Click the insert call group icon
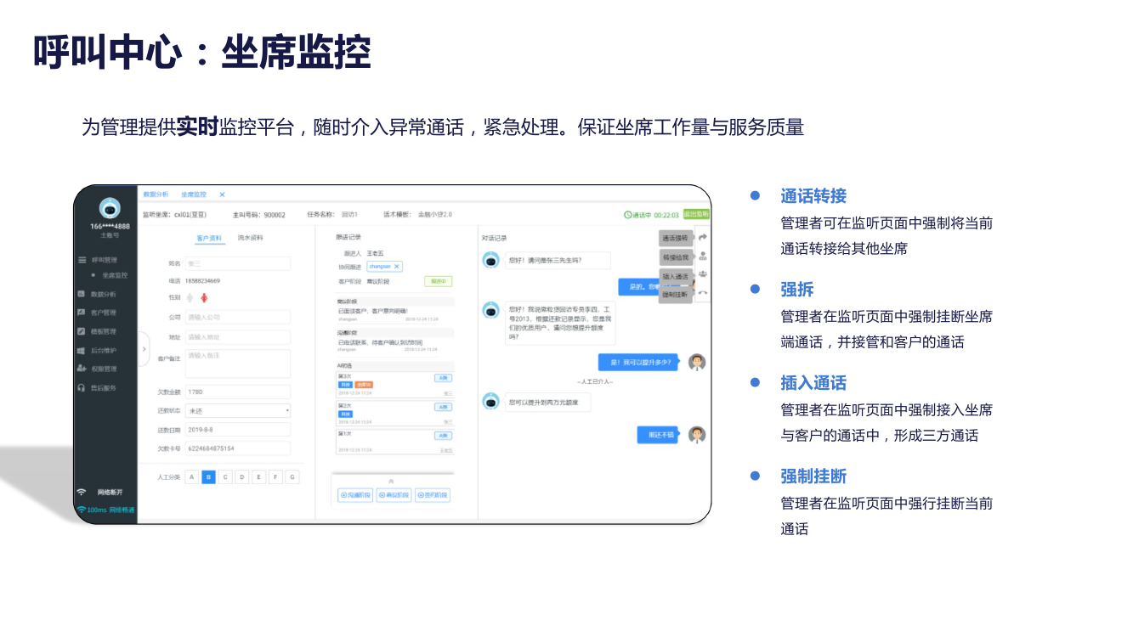This screenshot has width=1133, height=637. (x=703, y=274)
